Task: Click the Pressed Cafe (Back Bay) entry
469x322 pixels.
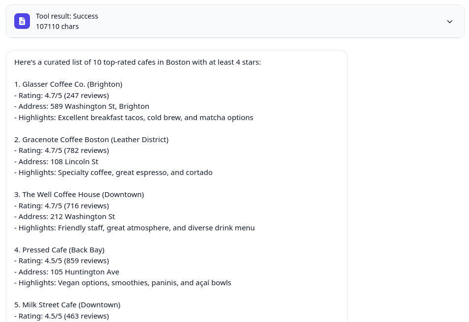Action: [x=59, y=249]
